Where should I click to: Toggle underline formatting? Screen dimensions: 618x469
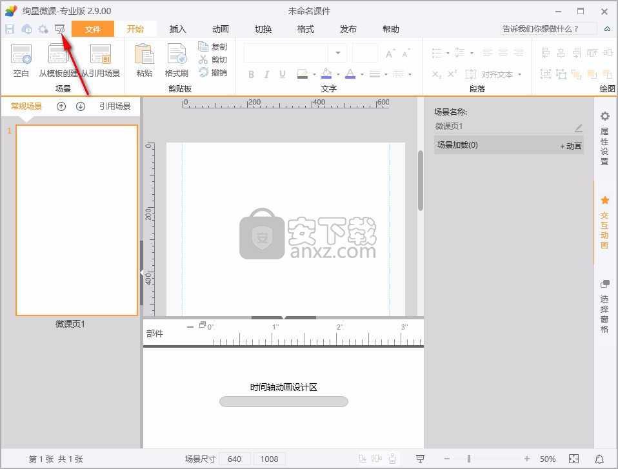tap(282, 74)
